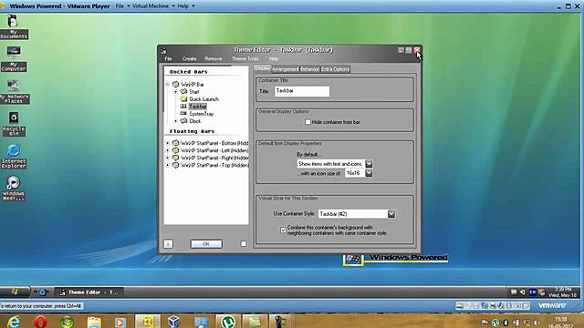Open host media player taskbar icon

[120, 322]
